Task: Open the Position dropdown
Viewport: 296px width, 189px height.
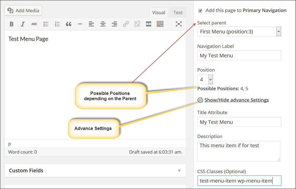Action: pyautogui.click(x=205, y=79)
